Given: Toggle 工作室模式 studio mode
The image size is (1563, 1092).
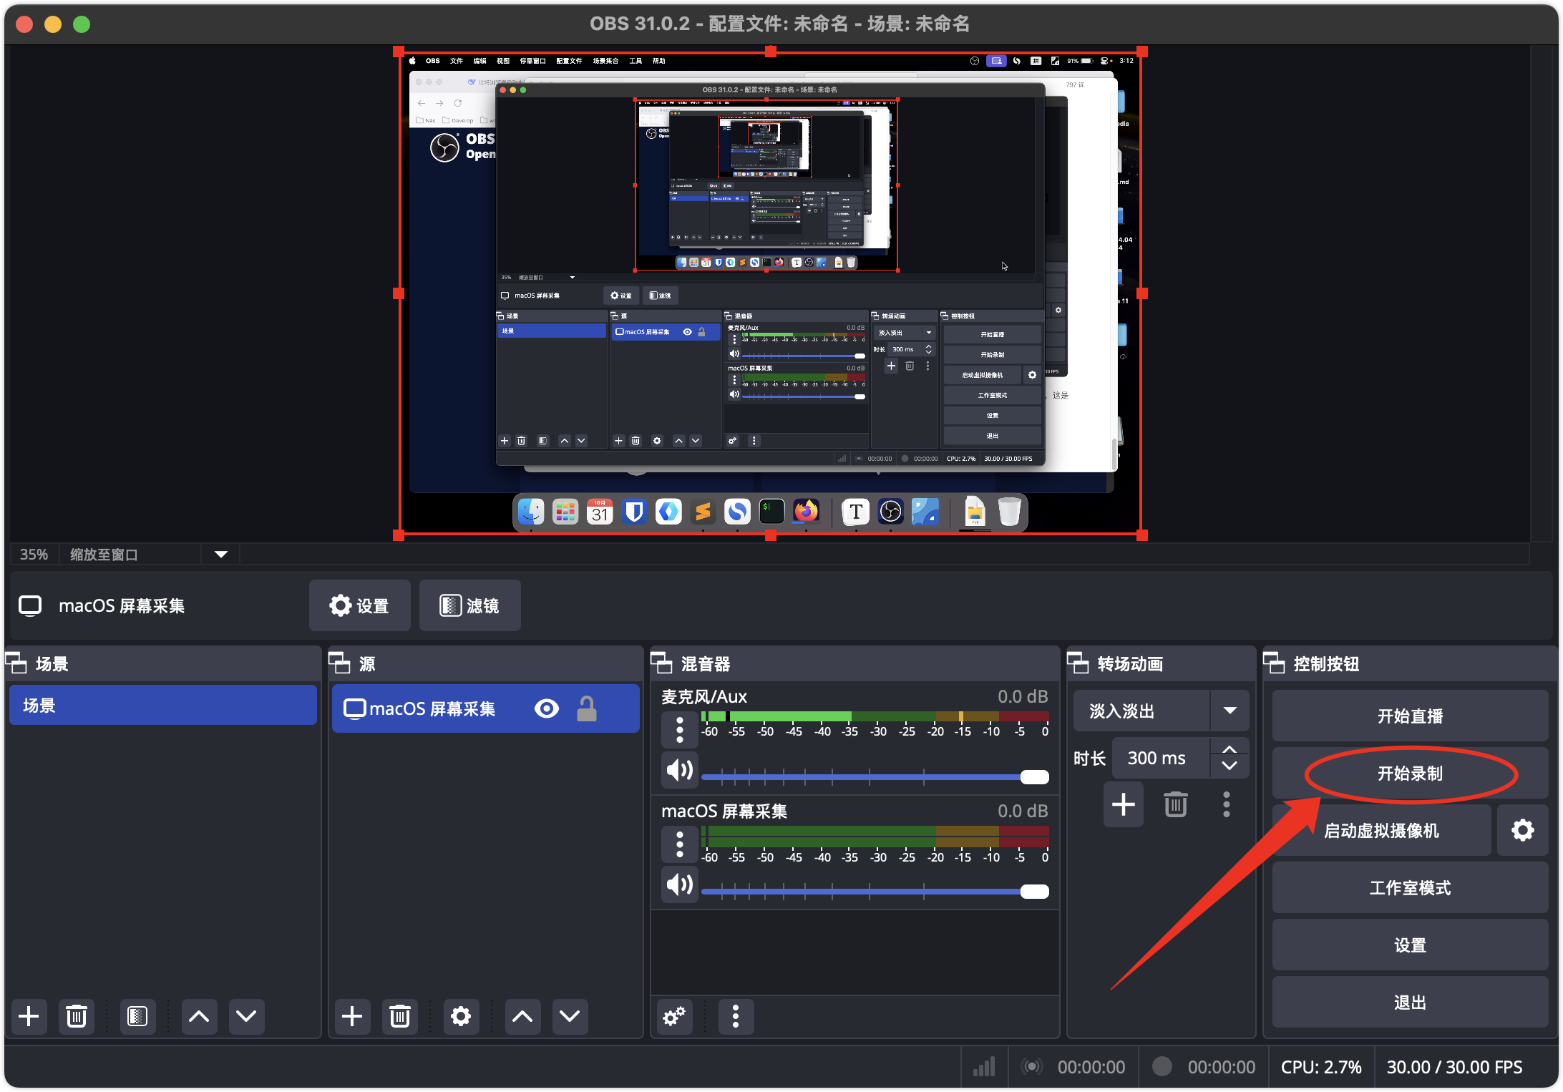Looking at the screenshot, I should point(1410,887).
